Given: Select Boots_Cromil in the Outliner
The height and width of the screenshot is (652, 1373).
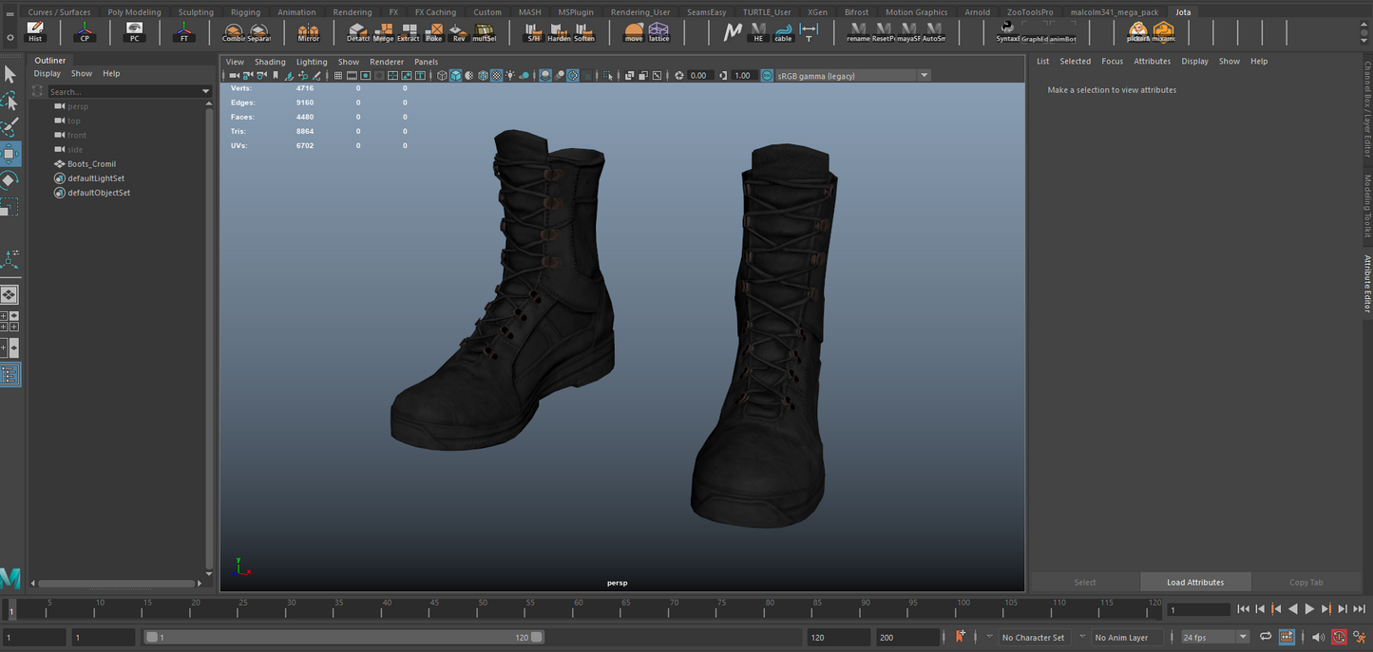Looking at the screenshot, I should click(x=91, y=164).
